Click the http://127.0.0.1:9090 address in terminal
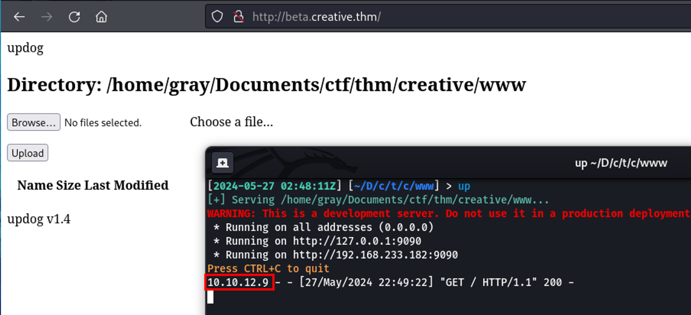The width and height of the screenshot is (691, 315). [x=357, y=241]
